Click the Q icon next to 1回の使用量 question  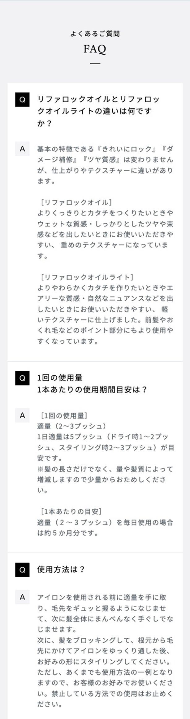(x=22, y=378)
